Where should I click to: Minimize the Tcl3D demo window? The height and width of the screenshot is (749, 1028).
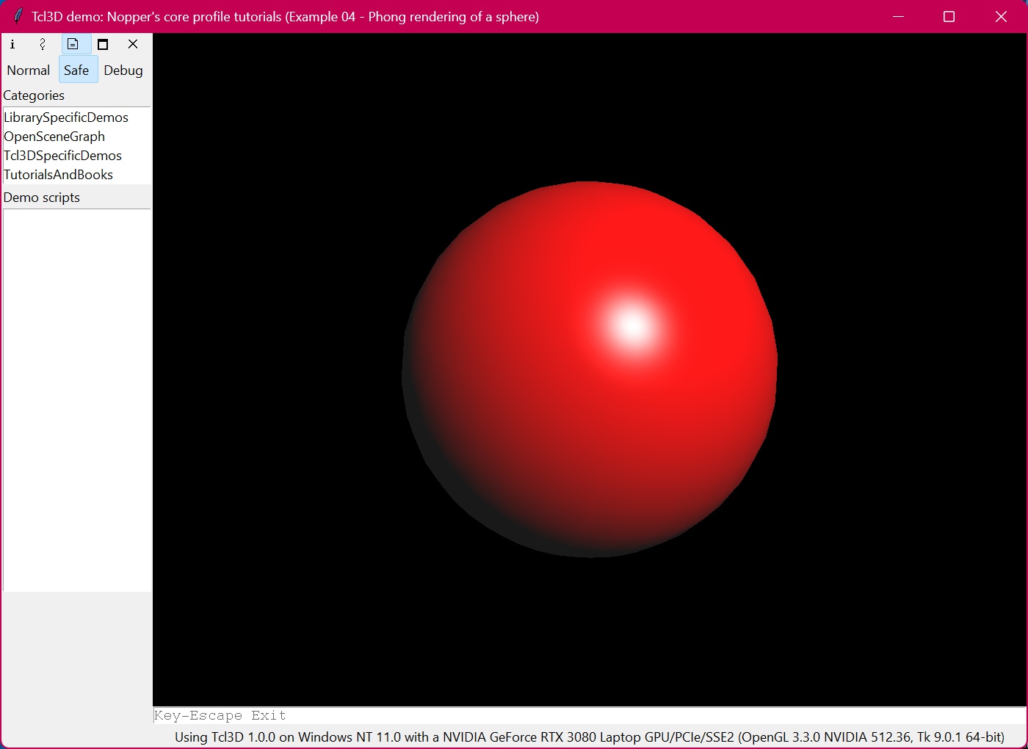(x=898, y=16)
